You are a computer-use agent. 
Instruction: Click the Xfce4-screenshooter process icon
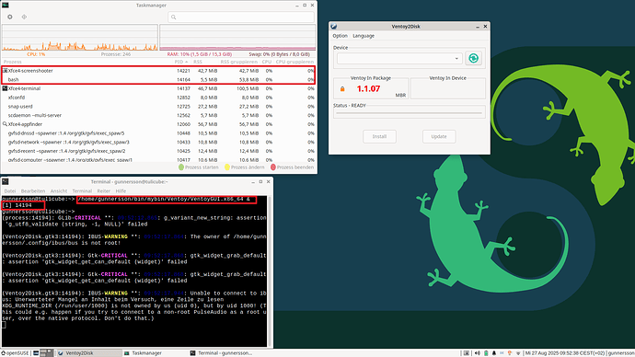pos(5,71)
